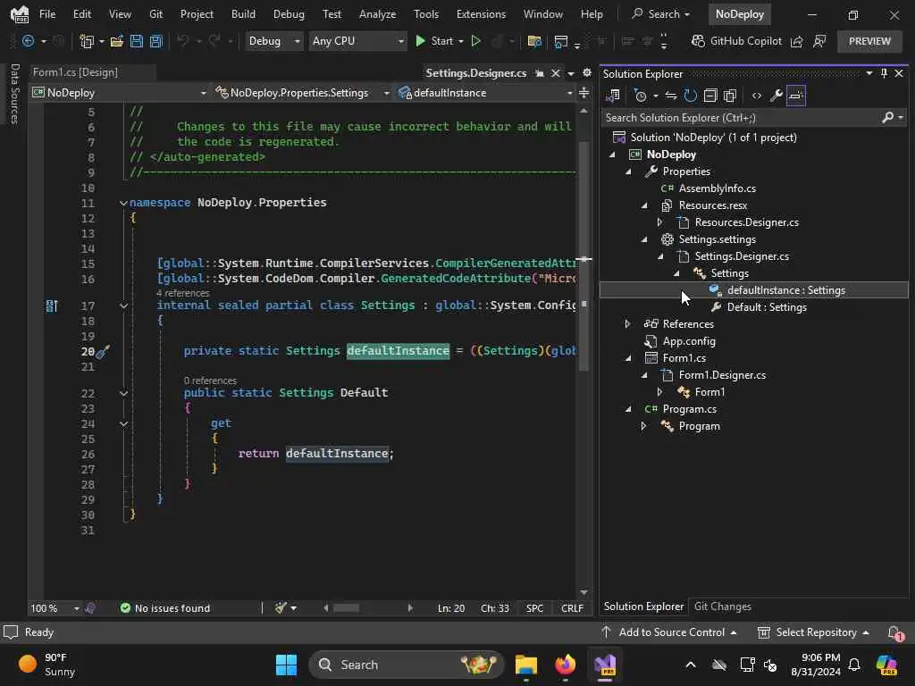Collapse the Default property code block
Image resolution: width=915 pixels, height=686 pixels.
click(123, 393)
